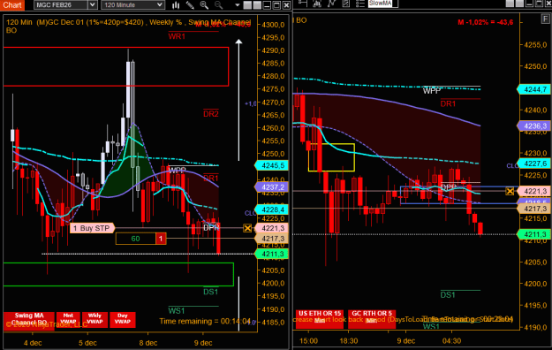Click first gray link square in right window

pos(510,4)
